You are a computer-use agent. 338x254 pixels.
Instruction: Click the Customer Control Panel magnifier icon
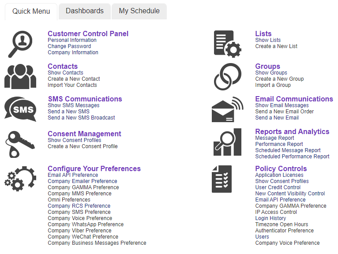(20, 44)
